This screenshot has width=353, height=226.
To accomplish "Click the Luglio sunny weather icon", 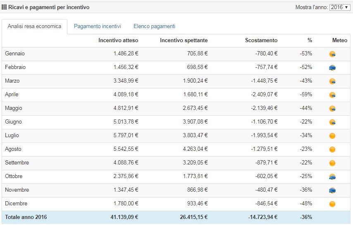I will pos(332,136).
